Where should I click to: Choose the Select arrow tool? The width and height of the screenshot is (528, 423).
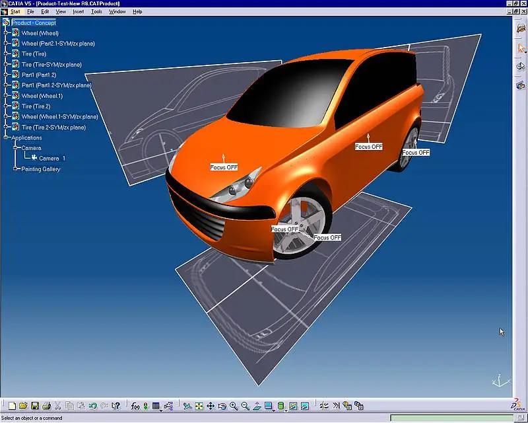[521, 48]
